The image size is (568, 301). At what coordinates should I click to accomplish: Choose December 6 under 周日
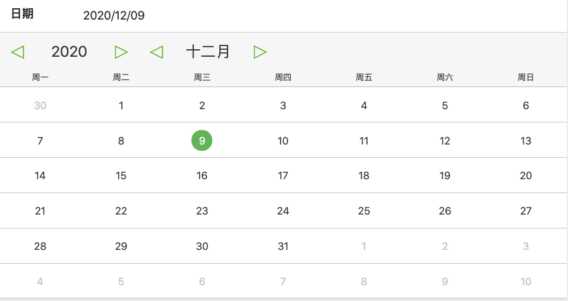[526, 105]
